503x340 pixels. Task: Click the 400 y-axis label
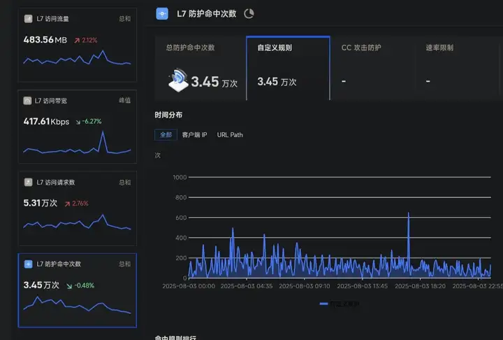pos(181,238)
